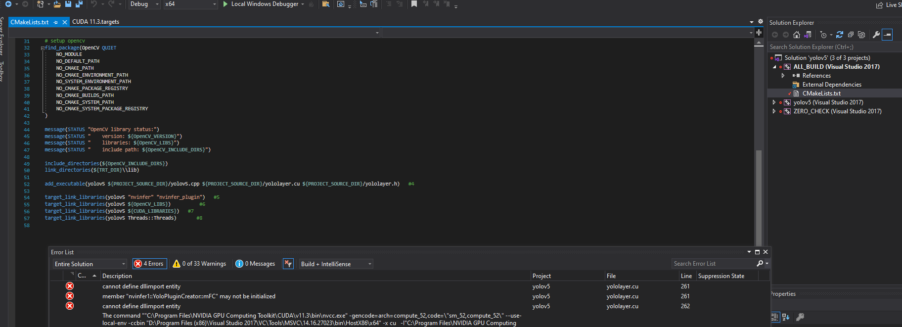Toggle the 0 Messages filter

coord(255,264)
